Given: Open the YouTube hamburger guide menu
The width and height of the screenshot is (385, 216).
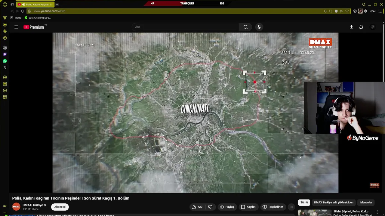Looking at the screenshot, I should point(16,27).
